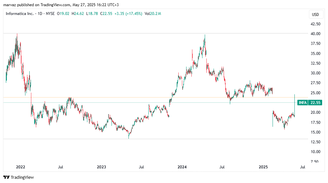Click the Informatica Inc. symbol title
328x183 pixels.
pyautogui.click(x=20, y=14)
